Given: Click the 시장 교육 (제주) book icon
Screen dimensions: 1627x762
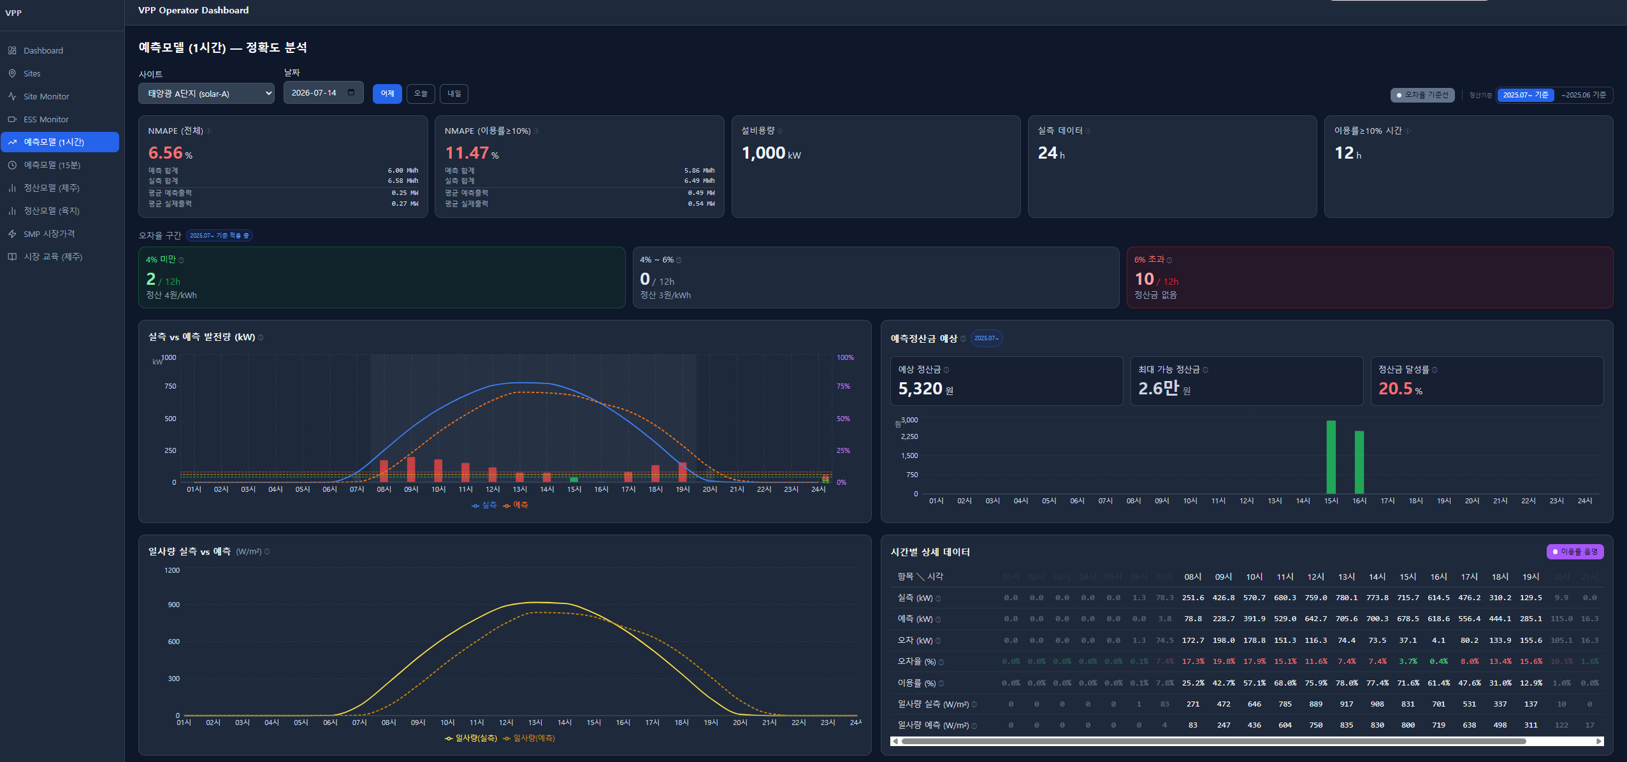Looking at the screenshot, I should click(12, 257).
